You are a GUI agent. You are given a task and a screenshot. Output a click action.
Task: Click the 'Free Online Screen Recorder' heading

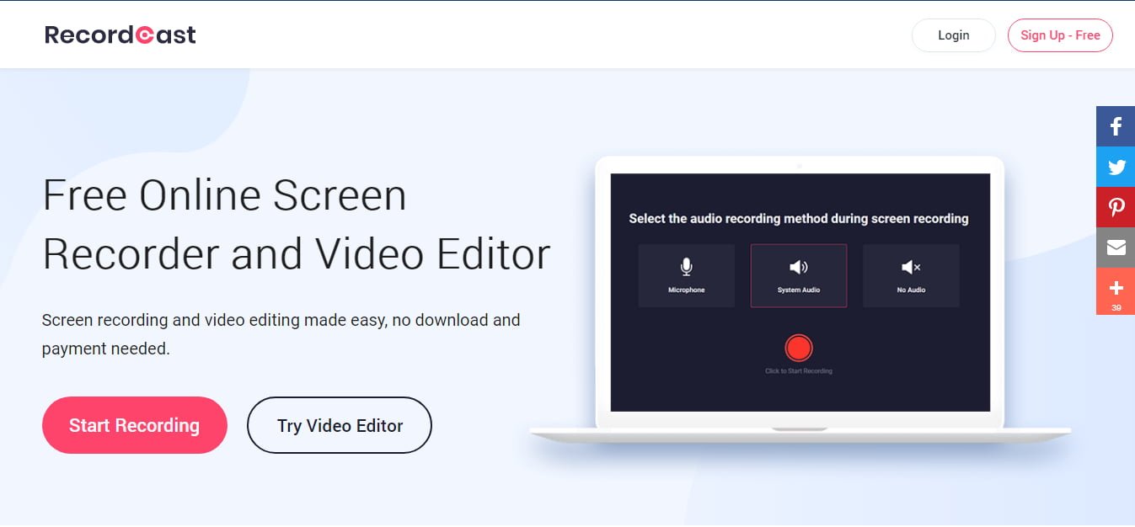click(297, 225)
